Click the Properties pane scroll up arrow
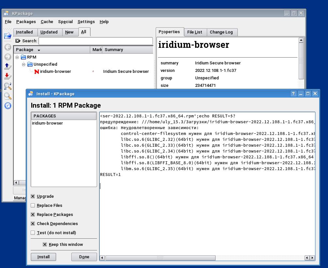The image size is (328, 268). 301,40
